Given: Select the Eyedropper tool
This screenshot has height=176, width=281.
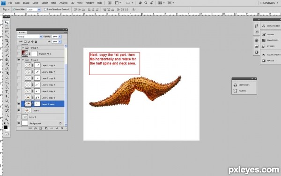Looking at the screenshot, I should pyautogui.click(x=7, y=45).
